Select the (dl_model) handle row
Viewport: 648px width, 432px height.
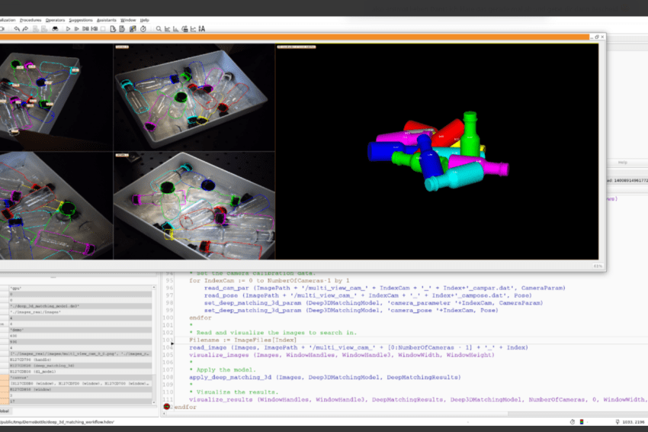pyautogui.click(x=81, y=372)
